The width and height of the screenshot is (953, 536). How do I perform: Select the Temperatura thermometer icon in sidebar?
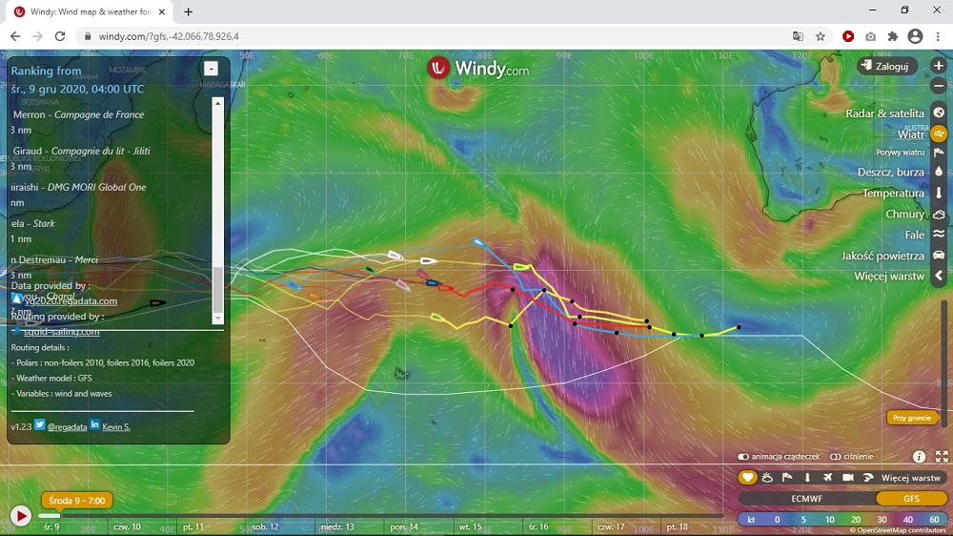click(939, 193)
